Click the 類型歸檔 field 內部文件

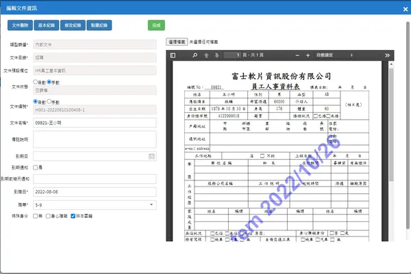click(95, 44)
